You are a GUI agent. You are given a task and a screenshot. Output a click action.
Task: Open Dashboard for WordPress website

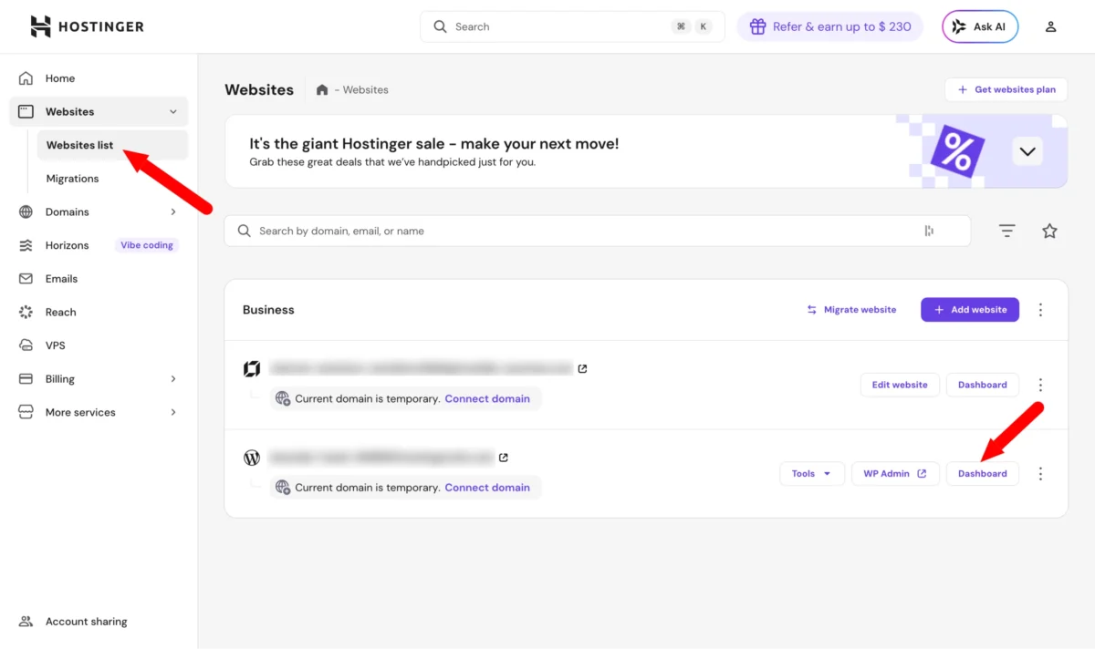[983, 474]
